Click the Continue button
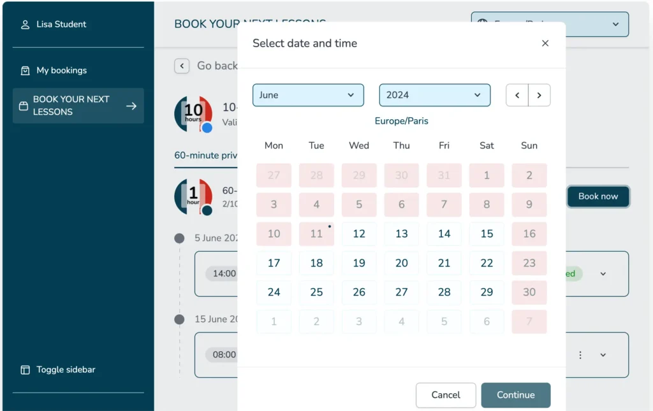 [x=515, y=395]
